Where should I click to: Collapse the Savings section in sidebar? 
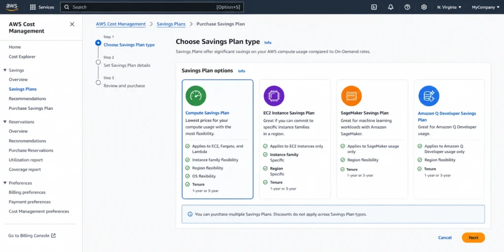pos(5,70)
